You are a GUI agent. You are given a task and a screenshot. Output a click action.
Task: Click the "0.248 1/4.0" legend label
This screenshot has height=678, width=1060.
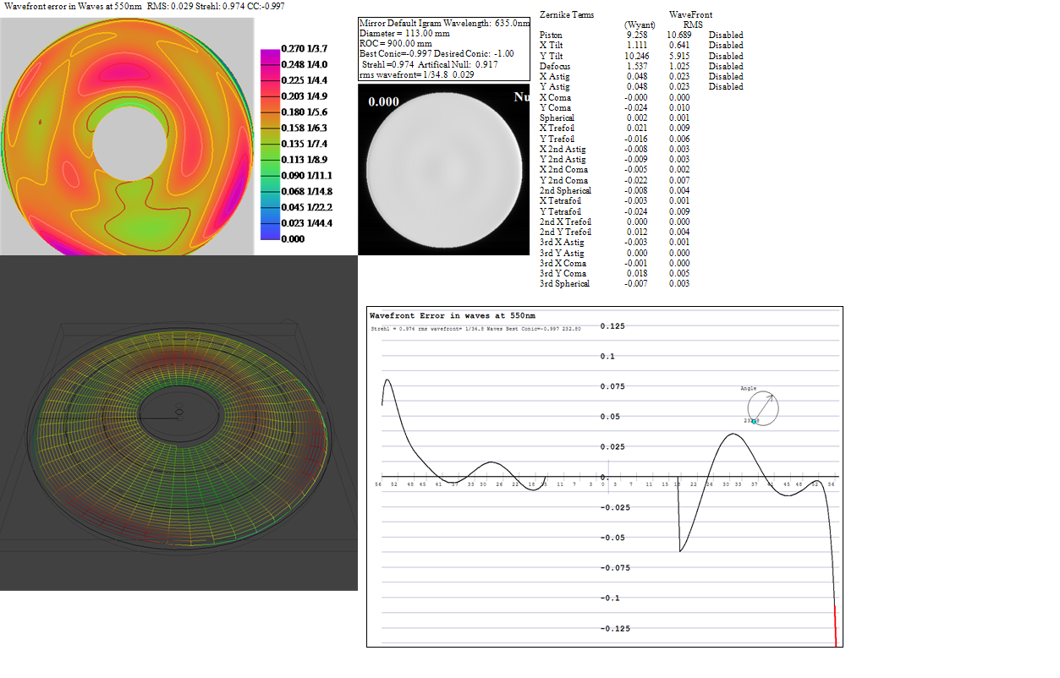[x=304, y=64]
